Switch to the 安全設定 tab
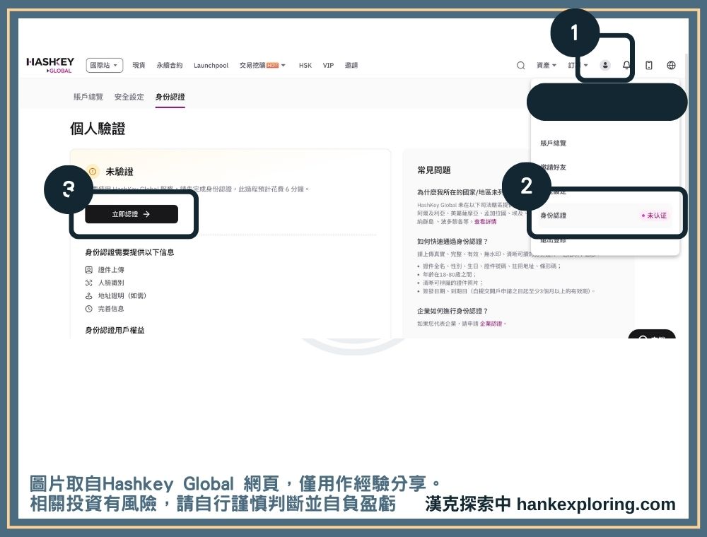Image resolution: width=707 pixels, height=537 pixels. pyautogui.click(x=129, y=97)
